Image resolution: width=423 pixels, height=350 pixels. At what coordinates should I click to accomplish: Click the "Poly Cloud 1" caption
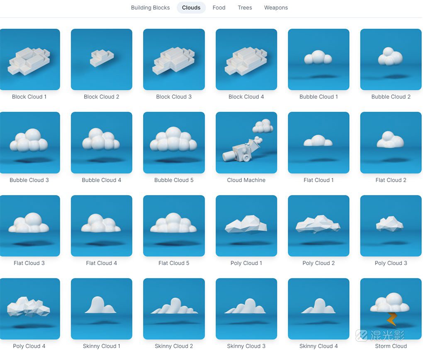(x=246, y=263)
